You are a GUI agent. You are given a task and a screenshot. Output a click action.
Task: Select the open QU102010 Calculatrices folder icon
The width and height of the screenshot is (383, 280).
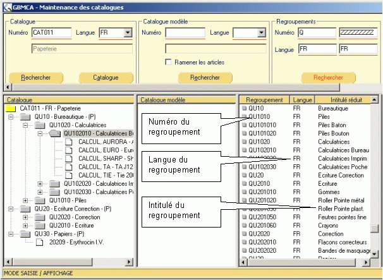tap(55, 133)
